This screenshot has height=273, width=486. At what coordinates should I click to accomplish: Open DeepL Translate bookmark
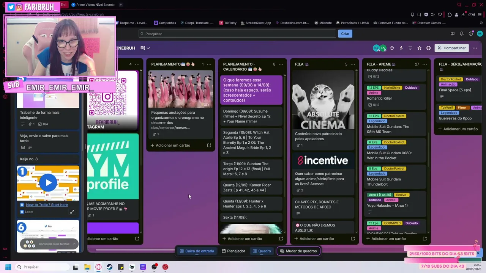pyautogui.click(x=197, y=23)
